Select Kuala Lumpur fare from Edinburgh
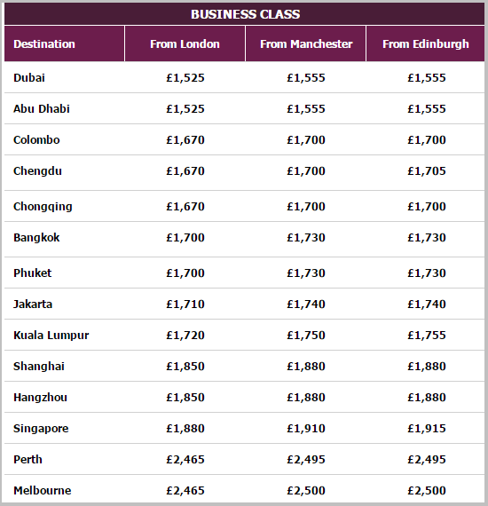Image resolution: width=488 pixels, height=506 pixels. (x=427, y=336)
